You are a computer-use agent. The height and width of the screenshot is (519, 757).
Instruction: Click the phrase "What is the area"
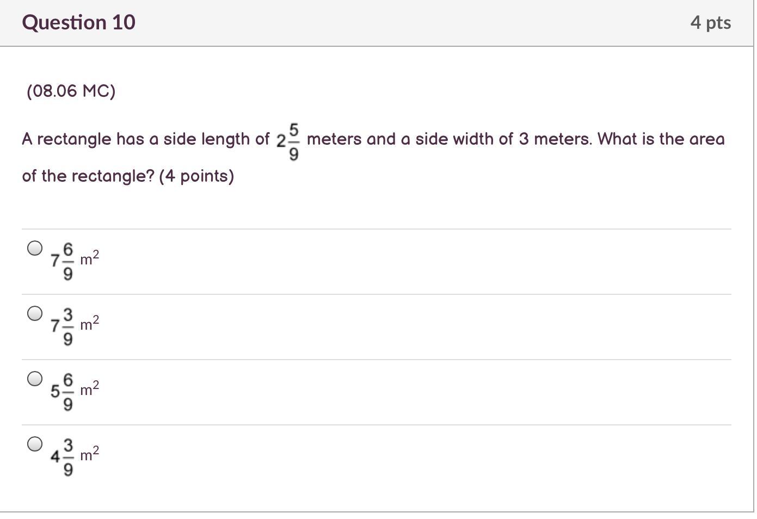(661, 139)
